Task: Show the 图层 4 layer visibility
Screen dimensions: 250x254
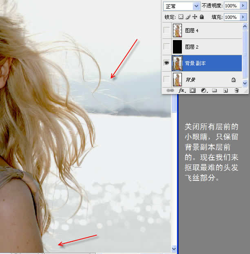Action: coord(166,30)
